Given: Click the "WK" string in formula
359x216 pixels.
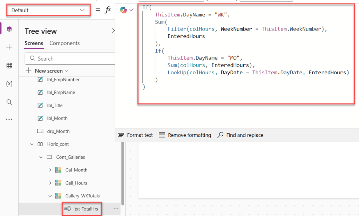Looking at the screenshot, I should [221, 15].
